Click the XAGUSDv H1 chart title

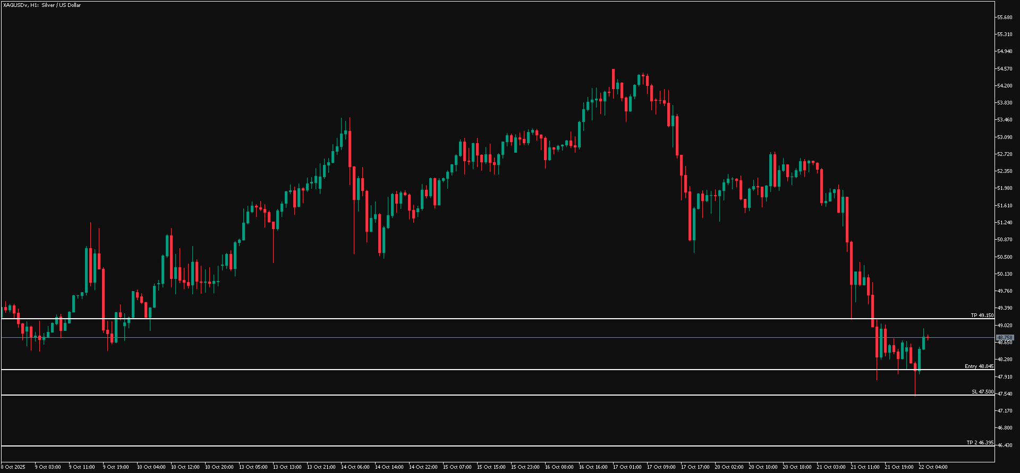tap(42, 5)
